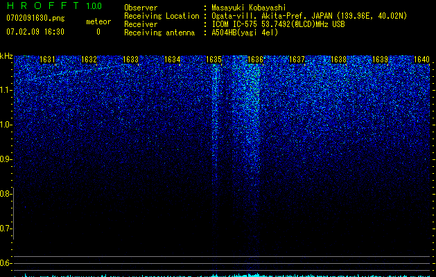Click the 0.9 kHz axis label
436x277 pixels.
pos(5,159)
